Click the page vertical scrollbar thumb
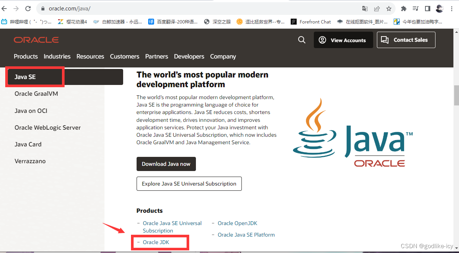 456,95
